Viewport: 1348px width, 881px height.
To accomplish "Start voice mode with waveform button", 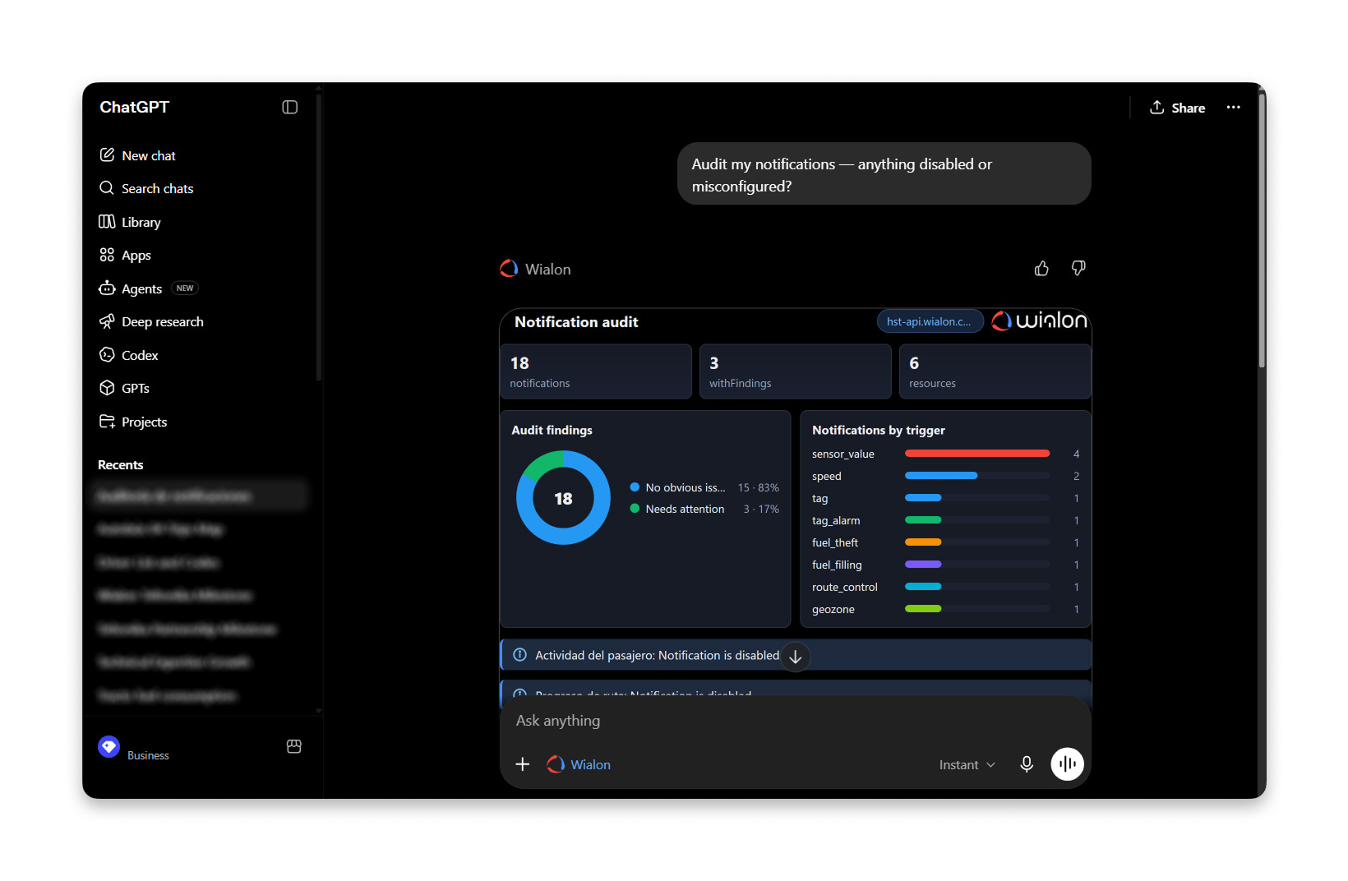I will click(1067, 763).
